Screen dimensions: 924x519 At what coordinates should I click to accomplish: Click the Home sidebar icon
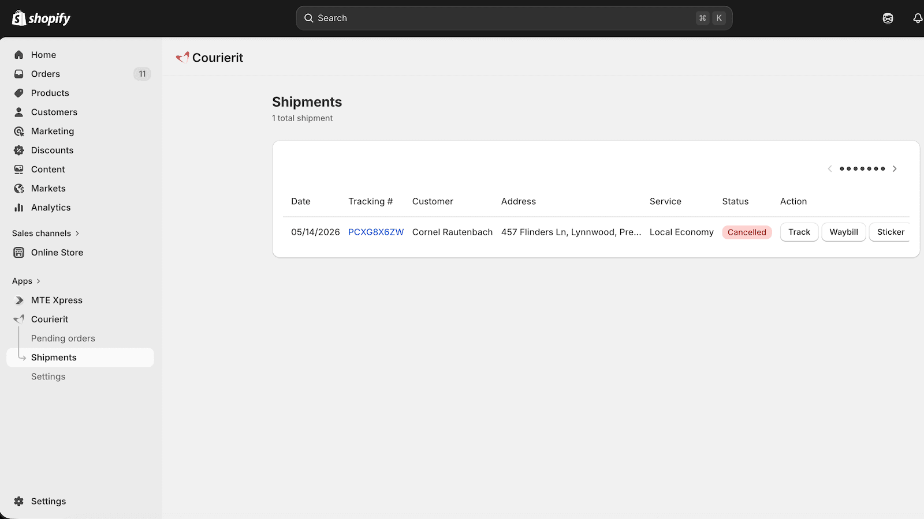click(19, 55)
